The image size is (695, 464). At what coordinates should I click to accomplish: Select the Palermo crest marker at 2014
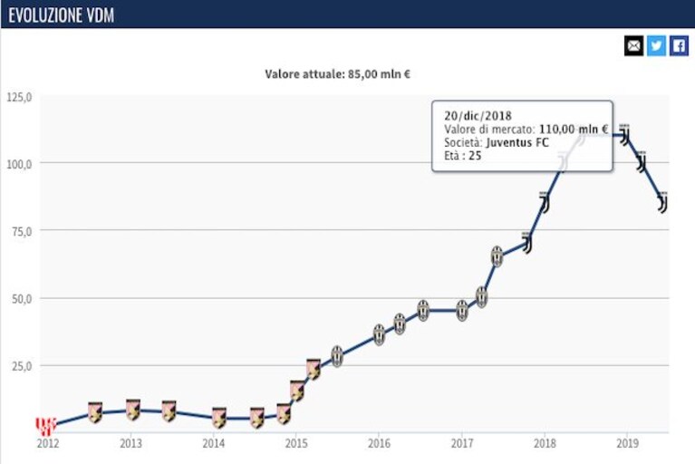[219, 418]
